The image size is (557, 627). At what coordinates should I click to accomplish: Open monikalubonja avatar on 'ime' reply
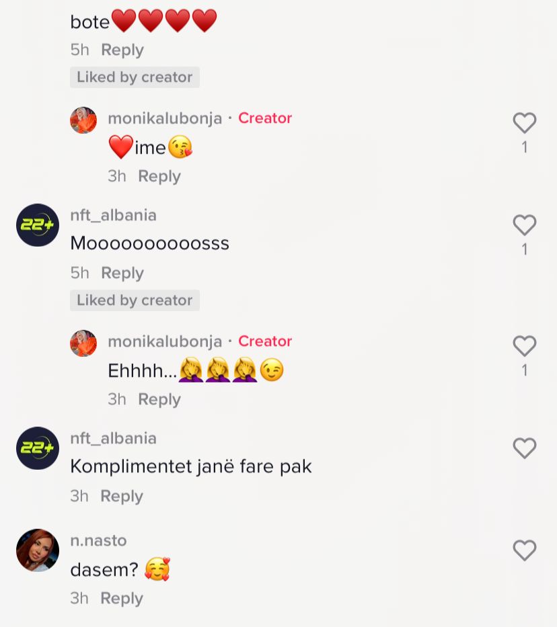(83, 120)
